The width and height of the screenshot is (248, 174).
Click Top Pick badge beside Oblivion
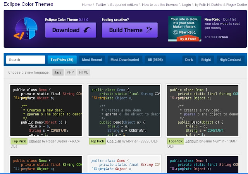(x=19, y=141)
